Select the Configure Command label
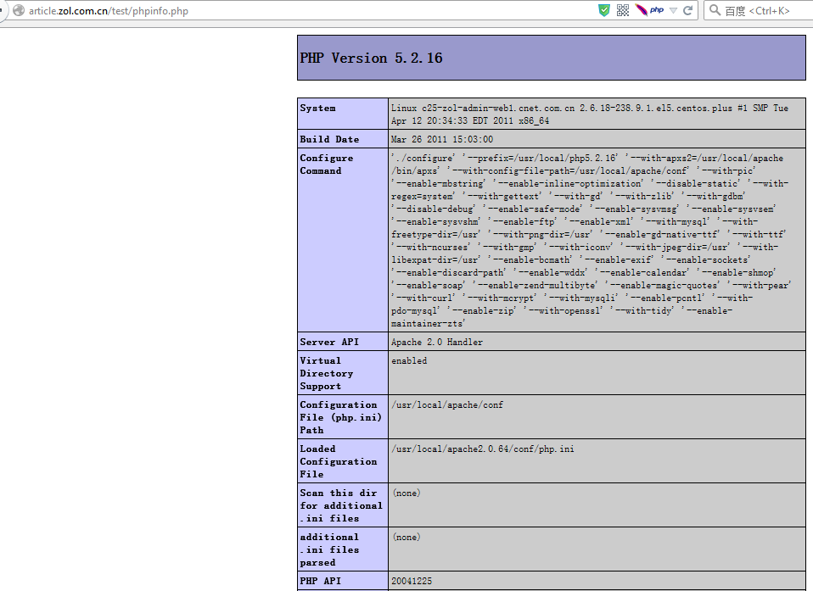The image size is (813, 591). (326, 164)
